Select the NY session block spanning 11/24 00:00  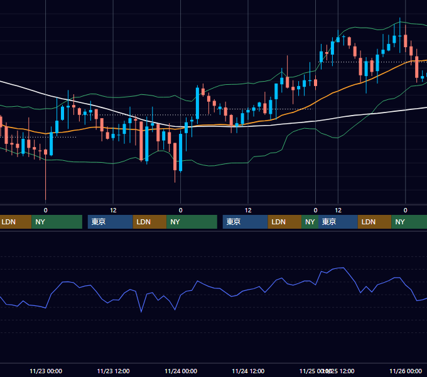point(192,222)
